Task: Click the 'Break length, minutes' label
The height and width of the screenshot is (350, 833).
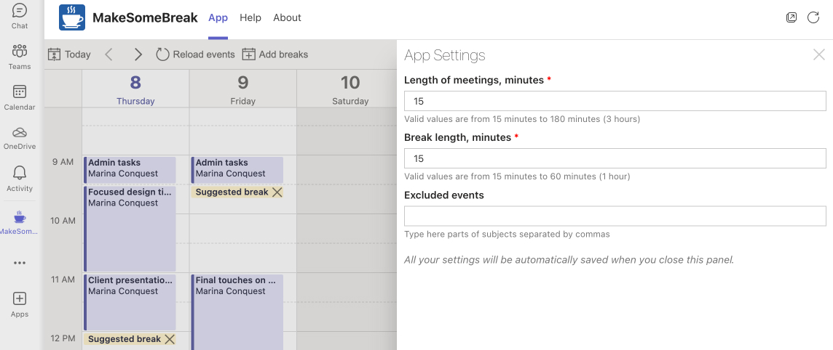Action: pos(457,137)
